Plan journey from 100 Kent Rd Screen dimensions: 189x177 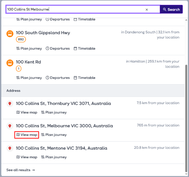[x=29, y=78]
